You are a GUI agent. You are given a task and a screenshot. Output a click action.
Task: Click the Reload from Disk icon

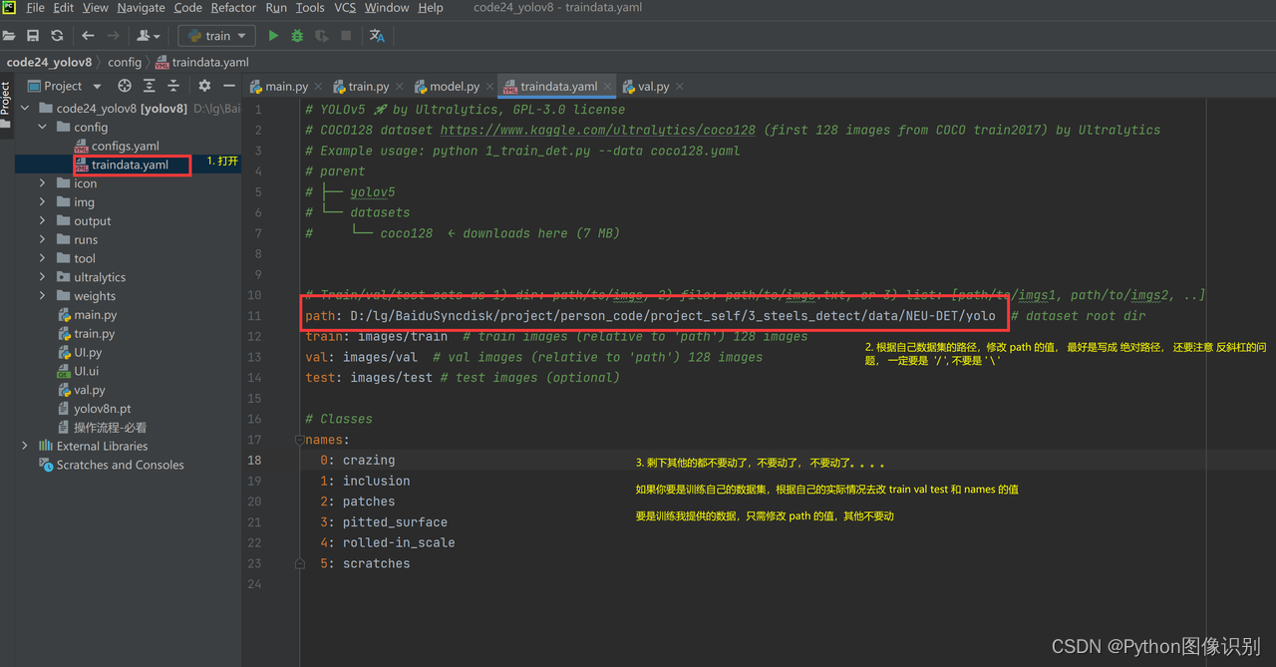coord(57,36)
